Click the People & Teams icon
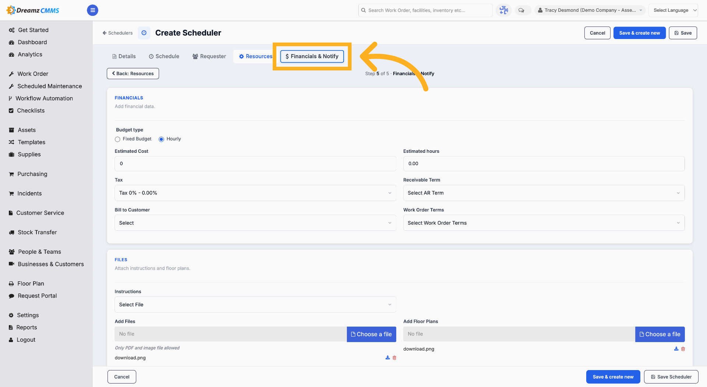This screenshot has width=707, height=387. (11, 252)
